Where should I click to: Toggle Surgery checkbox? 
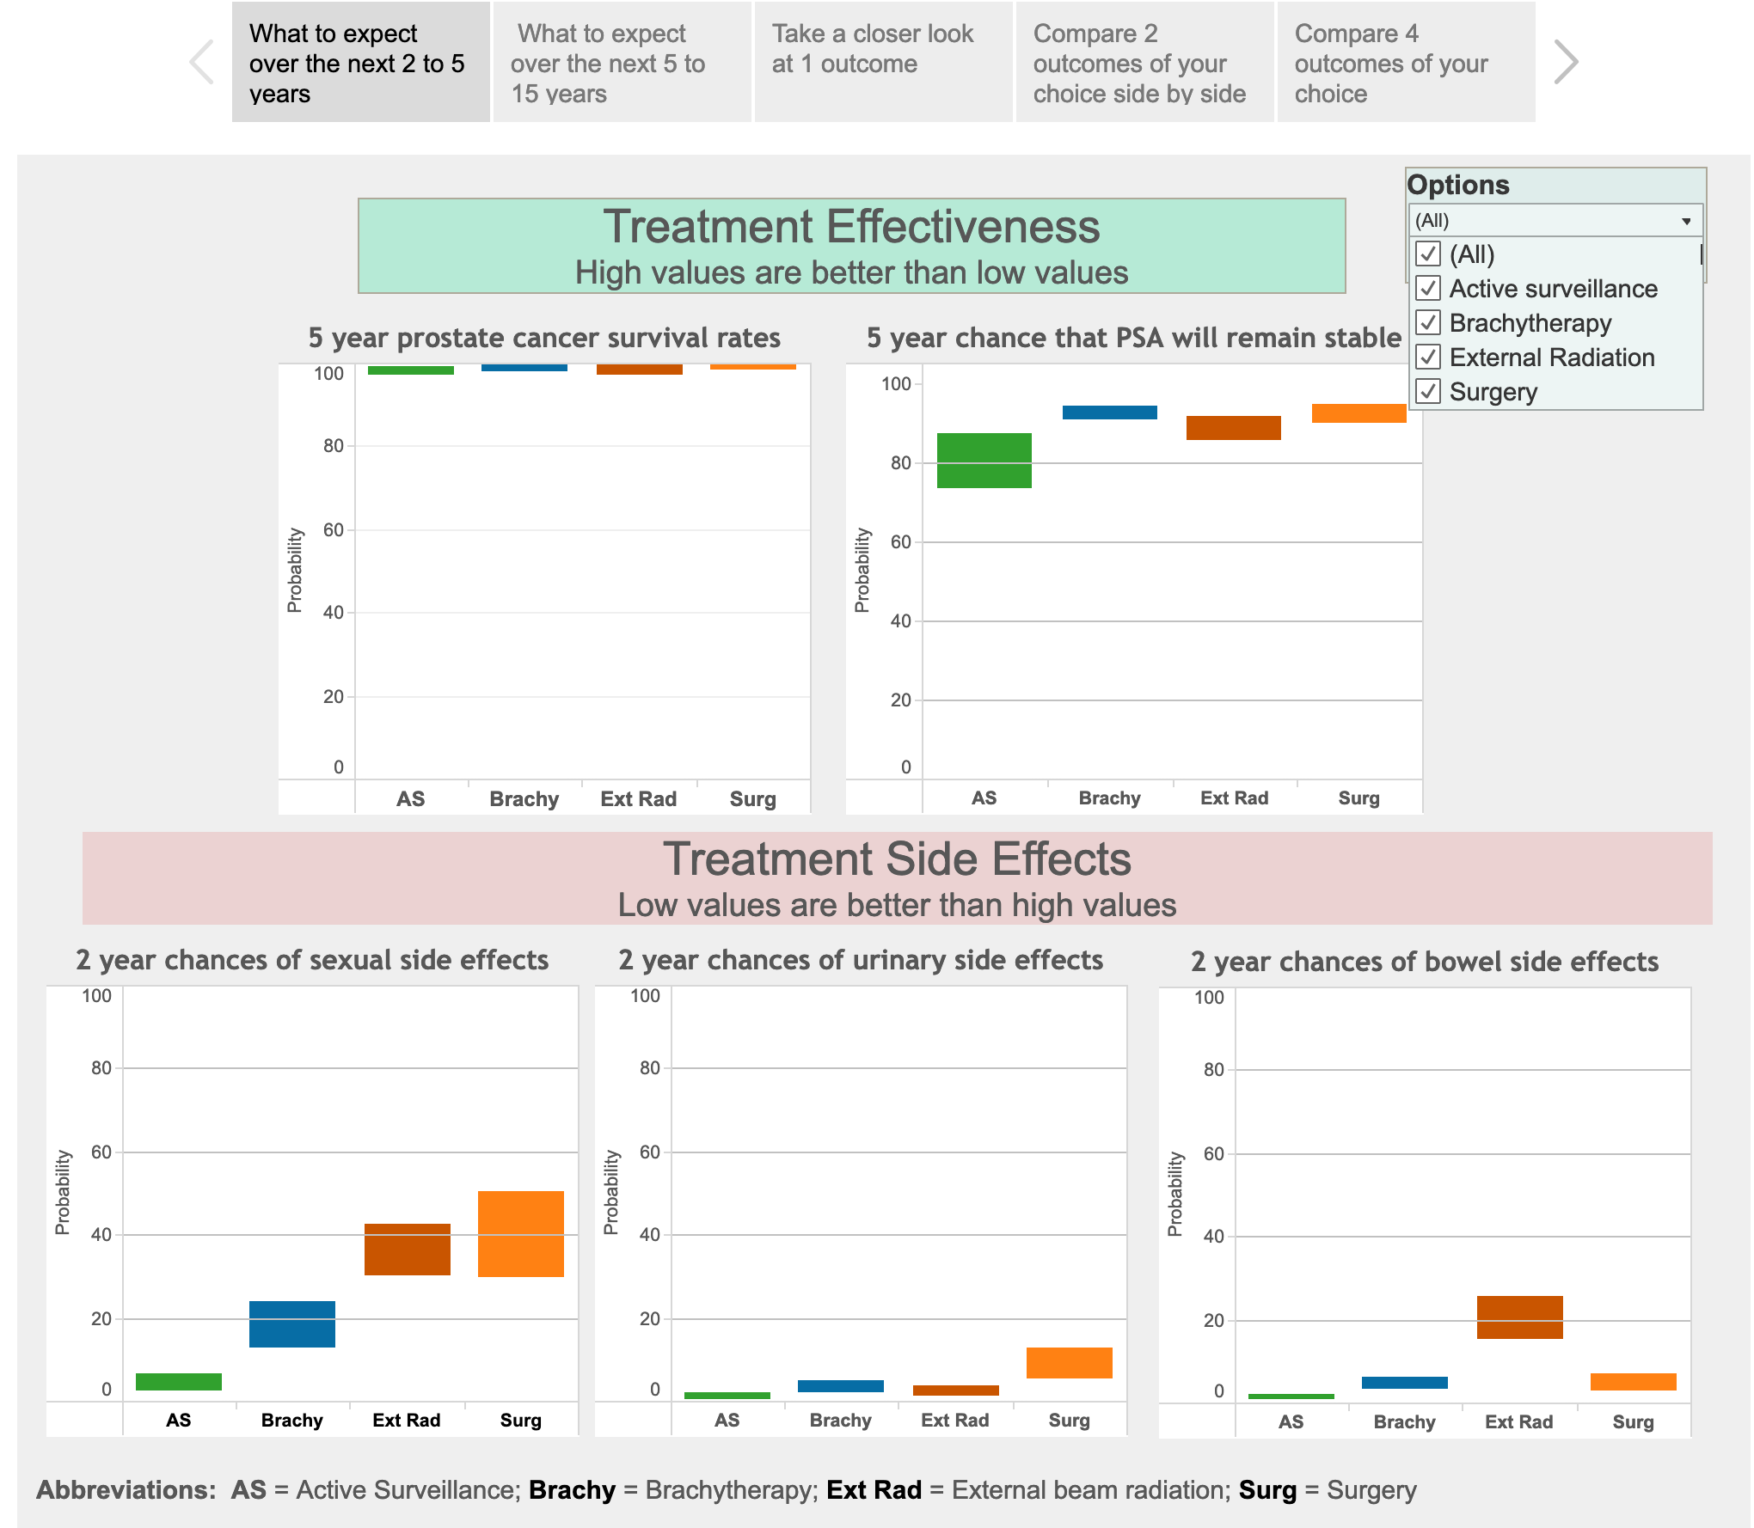pyautogui.click(x=1428, y=392)
